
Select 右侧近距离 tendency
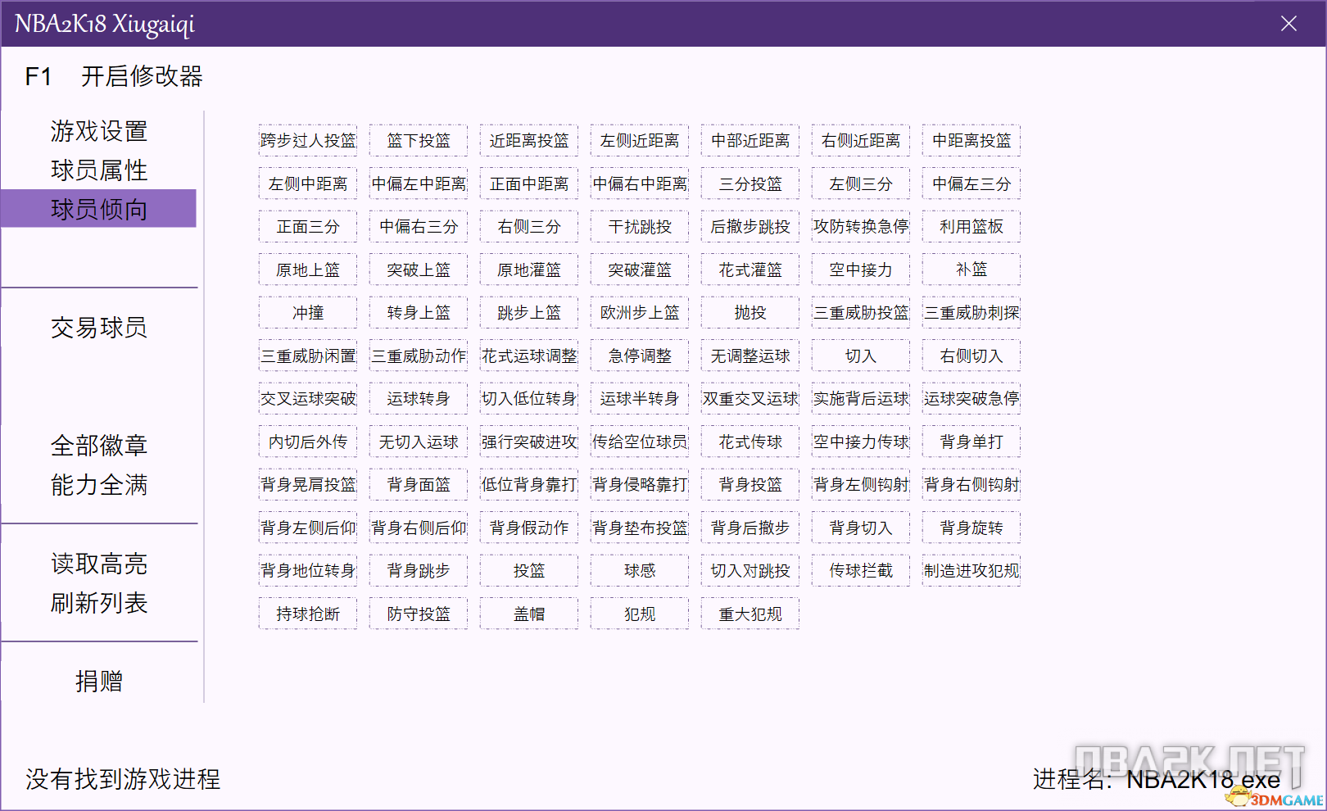coord(861,140)
